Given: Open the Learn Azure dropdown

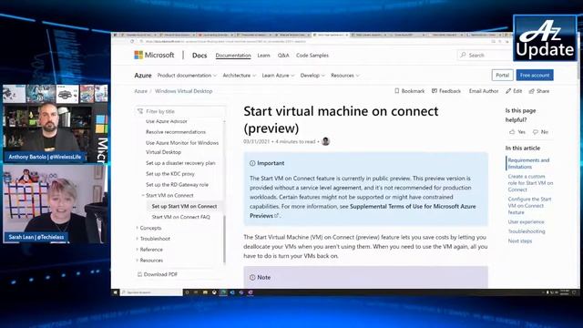Looking at the screenshot, I should click(278, 76).
